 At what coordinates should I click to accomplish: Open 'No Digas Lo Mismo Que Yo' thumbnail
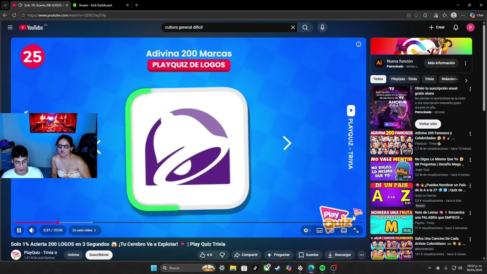point(392,169)
